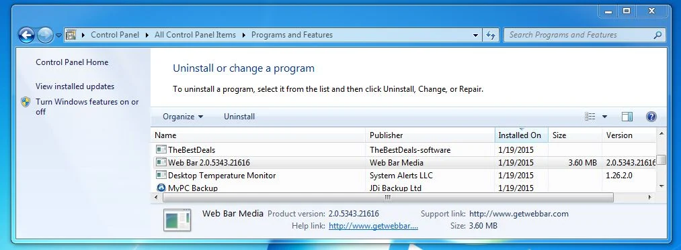
Task: Click publisher System Alerts LLC
Action: (401, 176)
